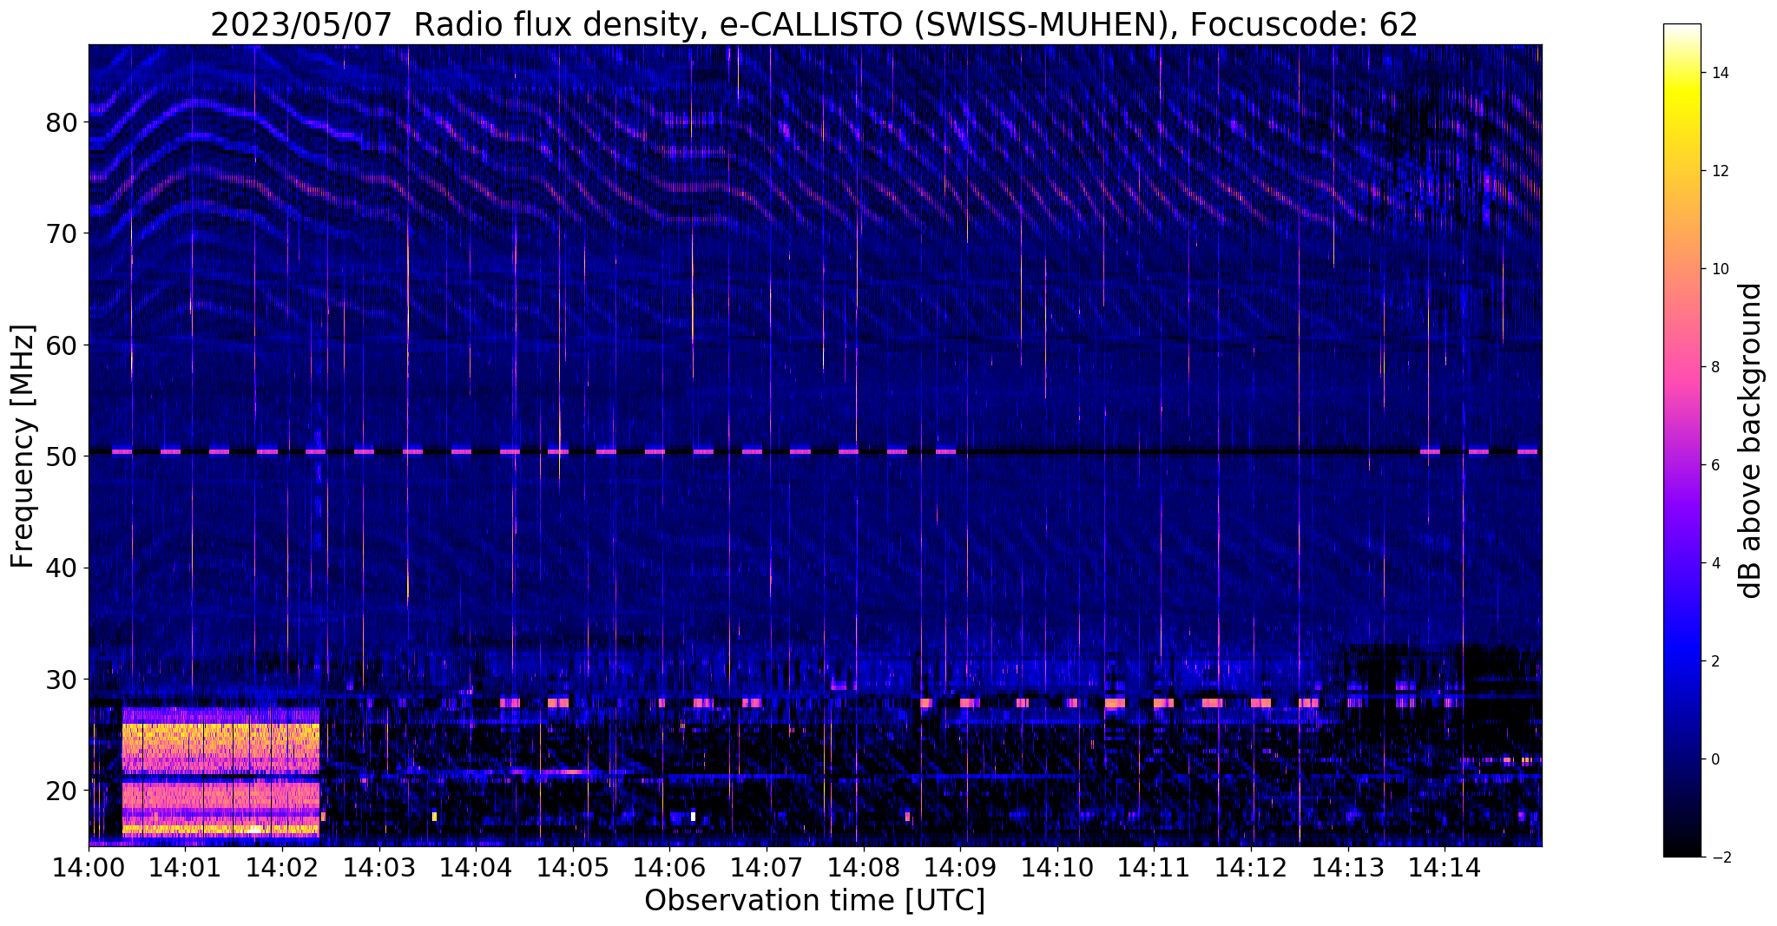Click the plot title mentioning SWISS-MUHEN
This screenshot has width=1777, height=926.
point(813,25)
